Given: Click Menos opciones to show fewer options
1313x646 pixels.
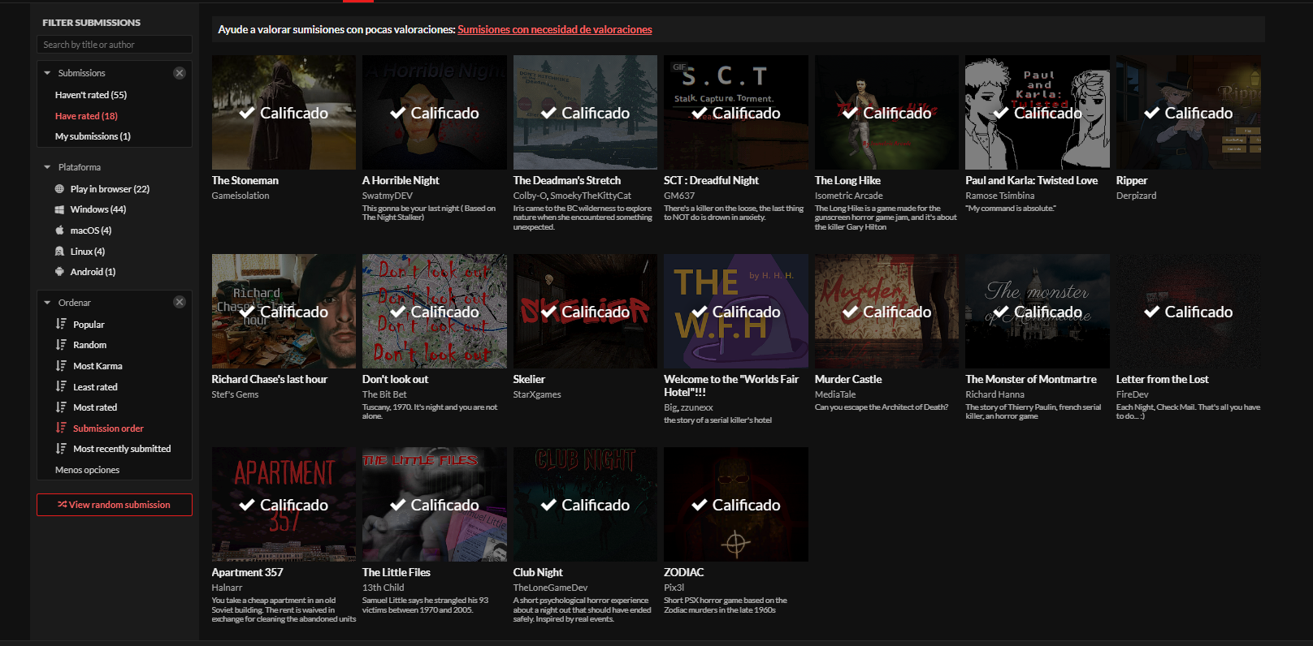Looking at the screenshot, I should pos(87,470).
